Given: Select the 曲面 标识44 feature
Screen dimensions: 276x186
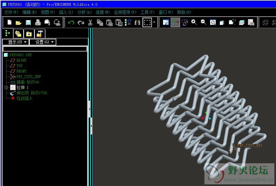Looking at the screenshot, I should coord(27,82).
